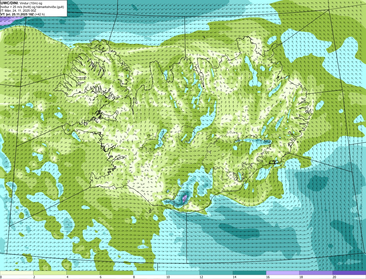Click the '20' tick label on the scale
Image resolution: width=366 pixels, height=279 pixels.
[335, 277]
